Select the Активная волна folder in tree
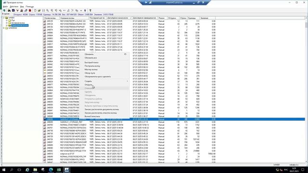Screen dimensions: 308x173 point(16,23)
